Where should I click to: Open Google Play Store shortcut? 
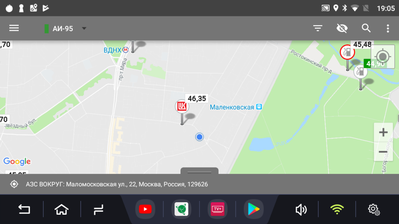[x=253, y=209]
